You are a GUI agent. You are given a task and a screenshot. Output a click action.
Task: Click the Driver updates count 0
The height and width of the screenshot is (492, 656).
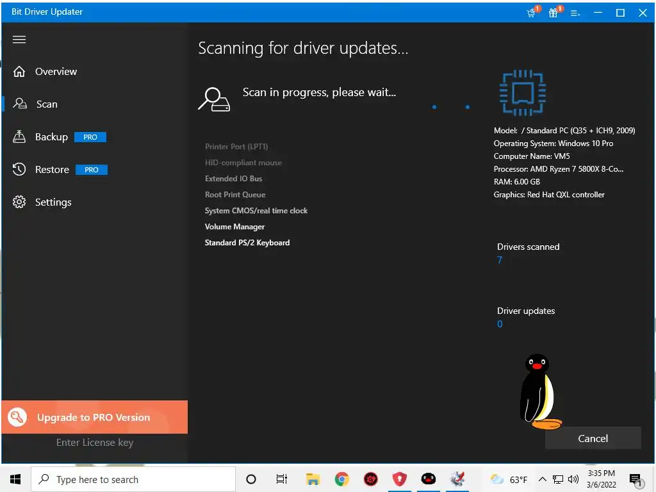[500, 324]
